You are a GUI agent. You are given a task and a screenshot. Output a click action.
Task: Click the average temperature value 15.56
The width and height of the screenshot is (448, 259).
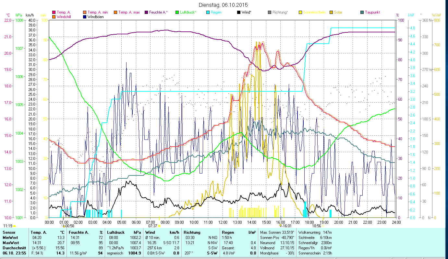pyautogui.click(x=60, y=248)
